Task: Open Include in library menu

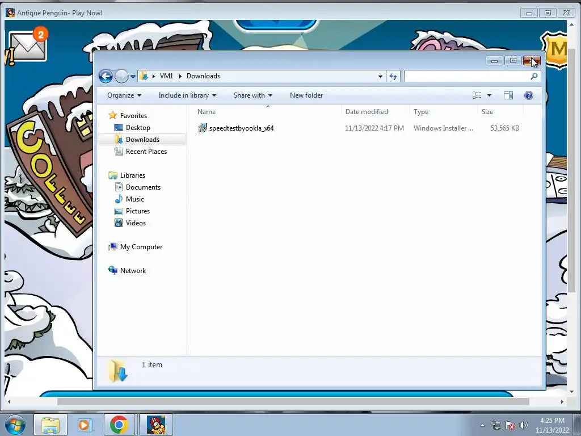Action: pos(187,95)
